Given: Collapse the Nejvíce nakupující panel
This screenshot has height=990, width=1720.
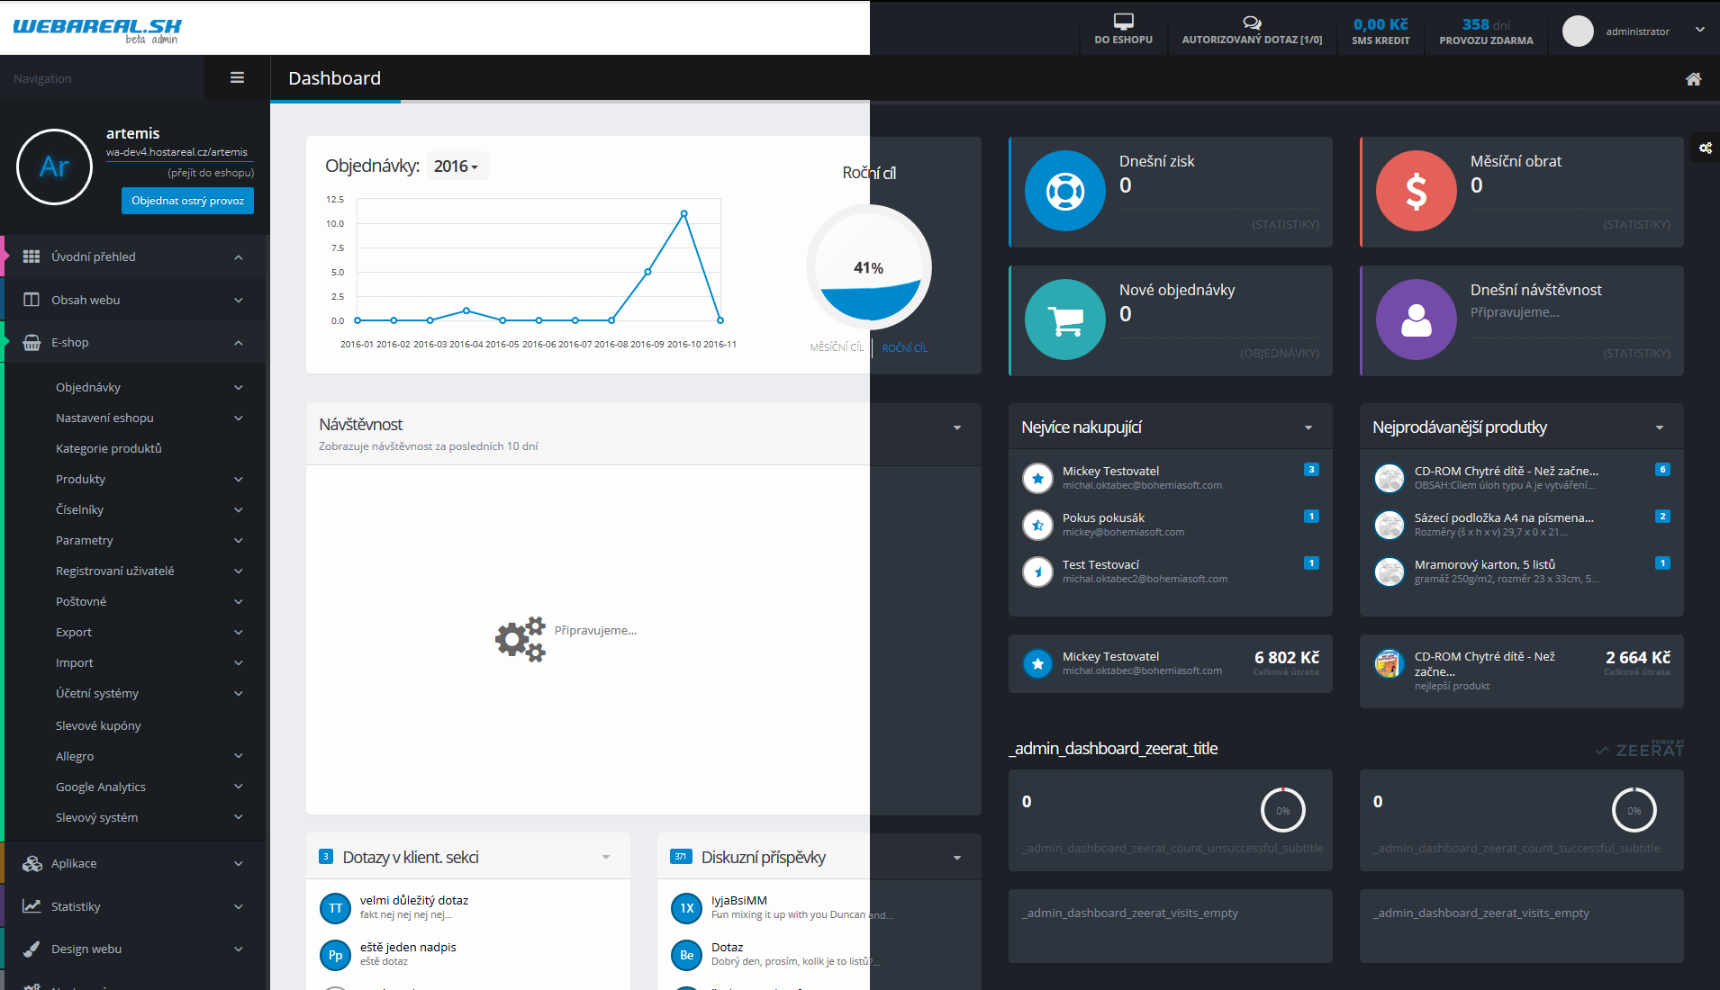Looking at the screenshot, I should coord(1308,427).
